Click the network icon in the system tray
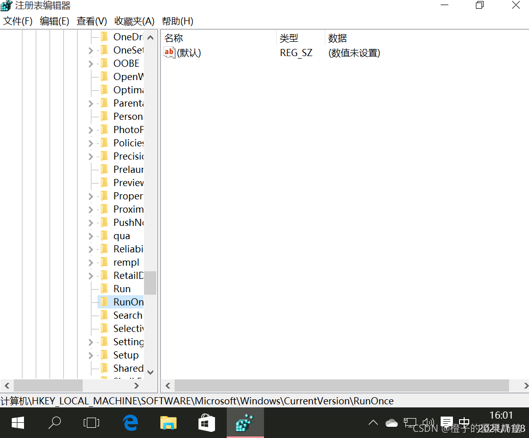Screen dimensions: 529x438 tap(410, 423)
